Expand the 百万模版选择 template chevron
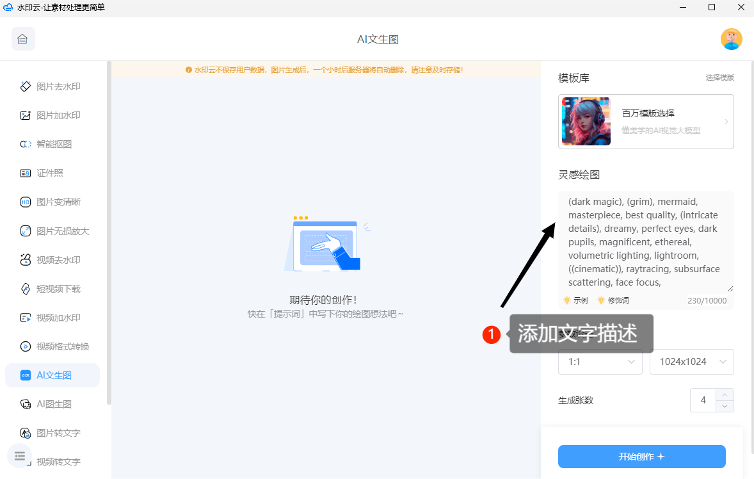This screenshot has height=479, width=754. tap(726, 122)
